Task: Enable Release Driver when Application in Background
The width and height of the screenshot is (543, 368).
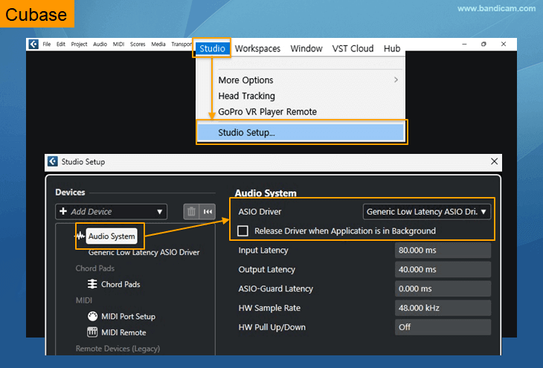Action: coord(242,231)
